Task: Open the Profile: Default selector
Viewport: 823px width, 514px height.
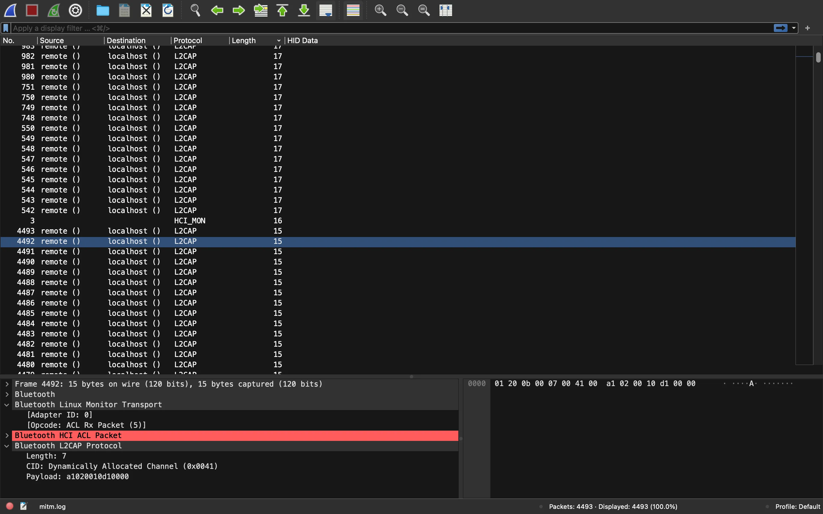Action: tap(798, 507)
